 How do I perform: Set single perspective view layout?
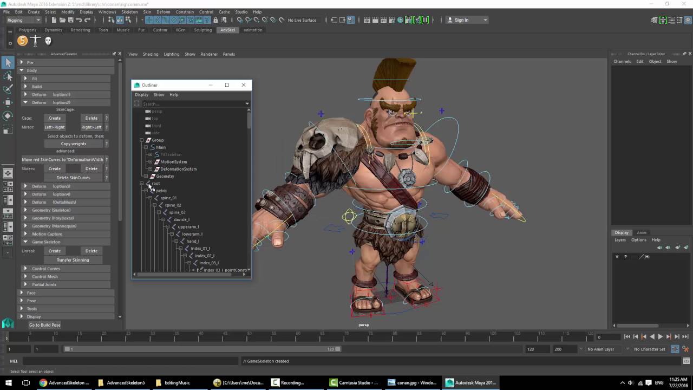(8, 173)
